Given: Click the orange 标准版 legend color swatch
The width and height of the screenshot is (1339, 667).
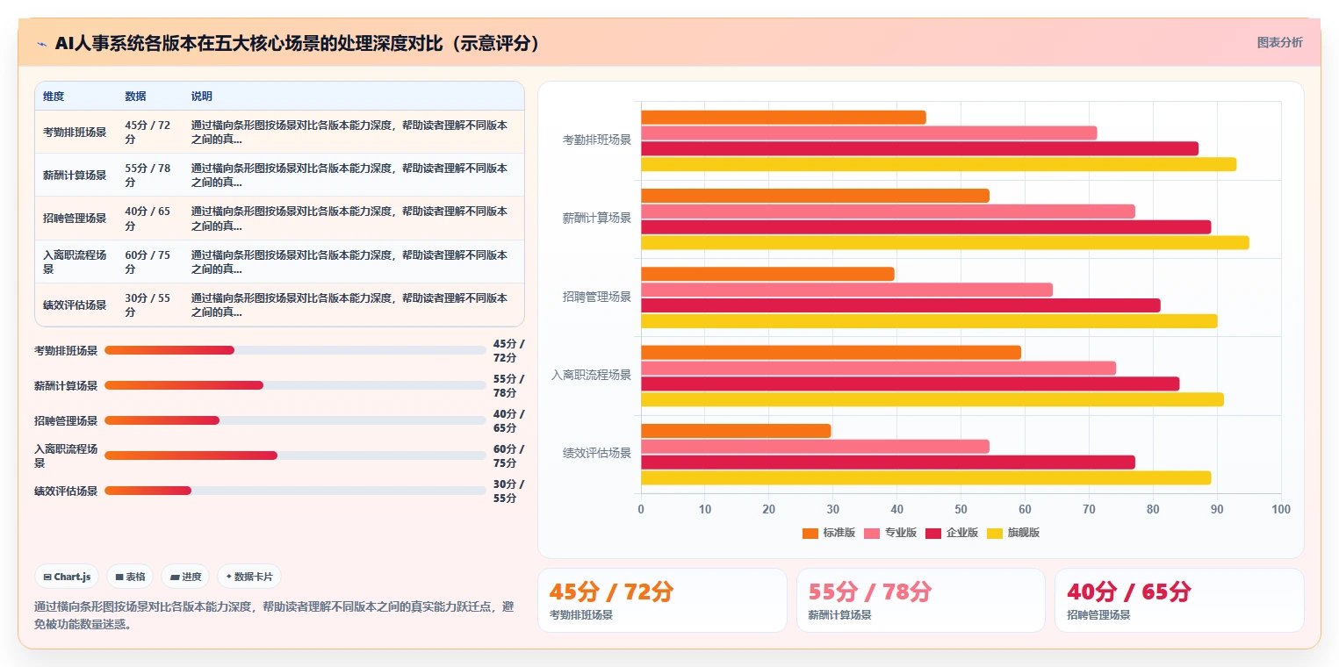Looking at the screenshot, I should point(810,533).
